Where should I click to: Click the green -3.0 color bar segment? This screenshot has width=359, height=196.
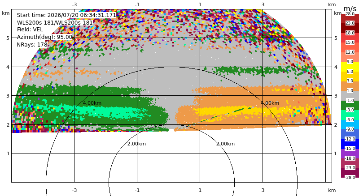click(350, 105)
